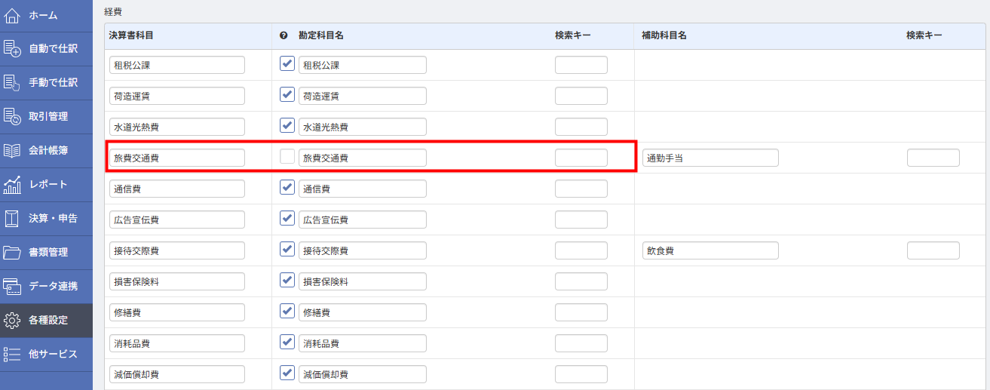Screen dimensions: 990x390
Task: Open the data integration (データ連携) icon
Action: tap(12, 287)
